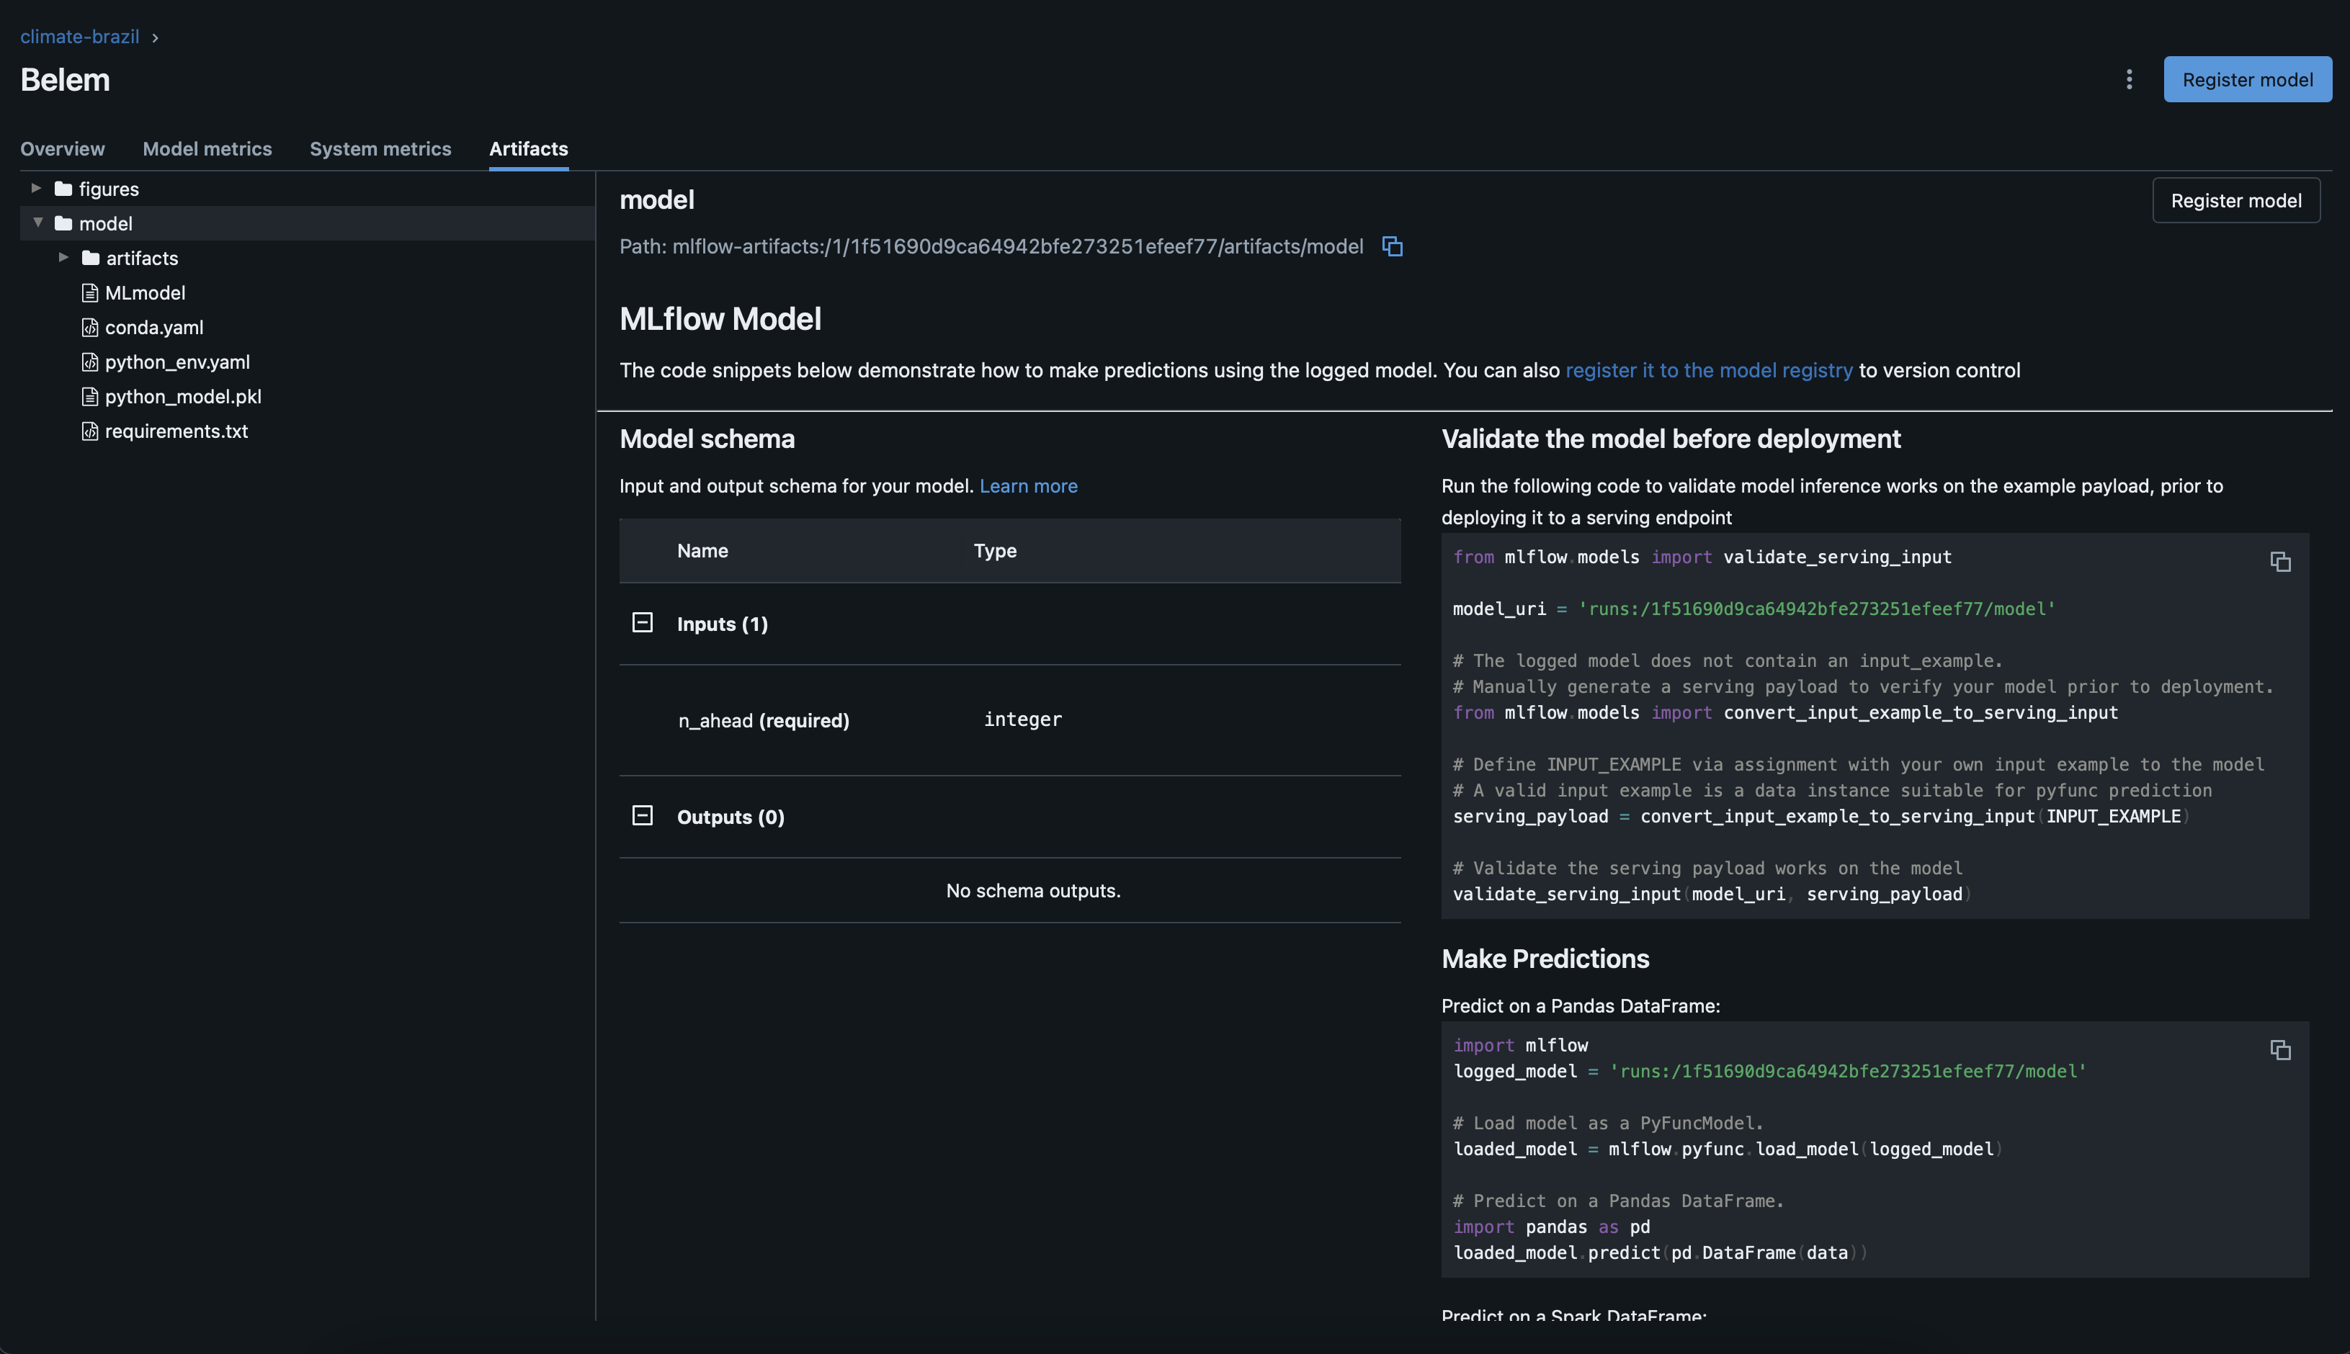Image resolution: width=2350 pixels, height=1354 pixels.
Task: Select the figures folder label
Action: pos(109,189)
